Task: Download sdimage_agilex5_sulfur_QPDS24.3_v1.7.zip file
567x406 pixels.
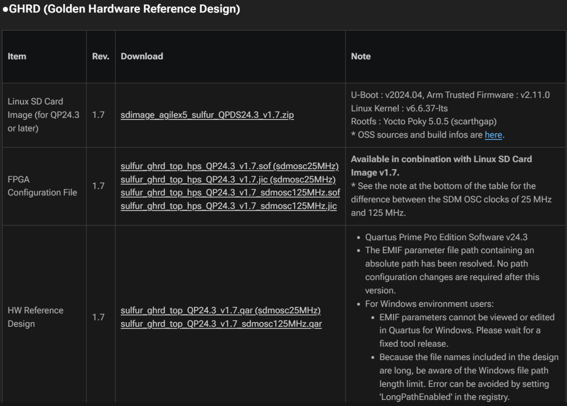Action: [x=207, y=115]
